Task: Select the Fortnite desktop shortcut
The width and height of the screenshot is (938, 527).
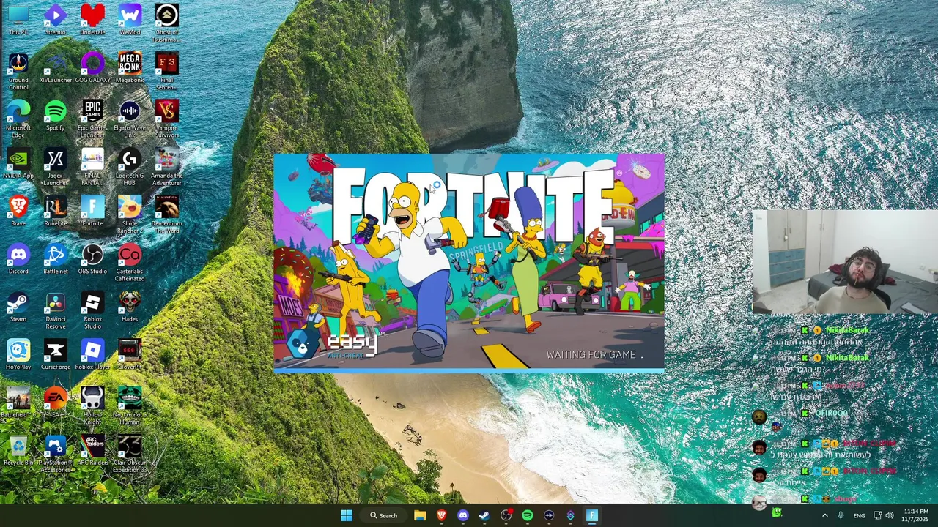Action: 92,211
